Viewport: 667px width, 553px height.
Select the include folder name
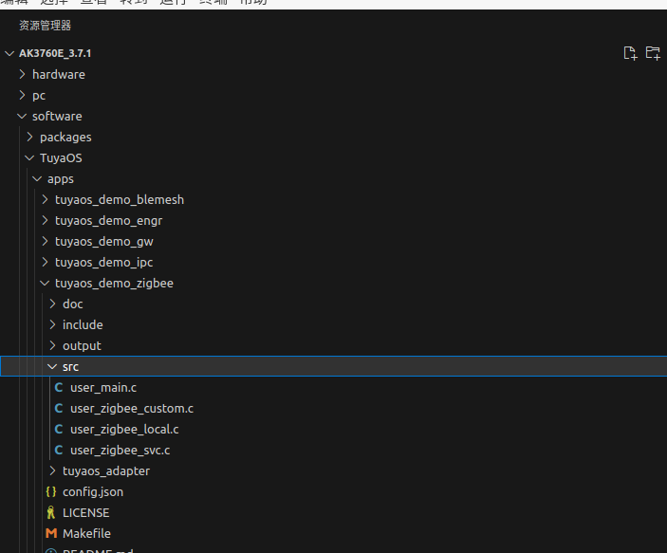[x=83, y=324]
